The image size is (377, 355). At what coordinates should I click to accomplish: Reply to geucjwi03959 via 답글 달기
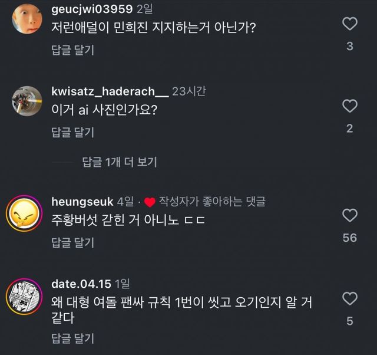[x=72, y=50]
